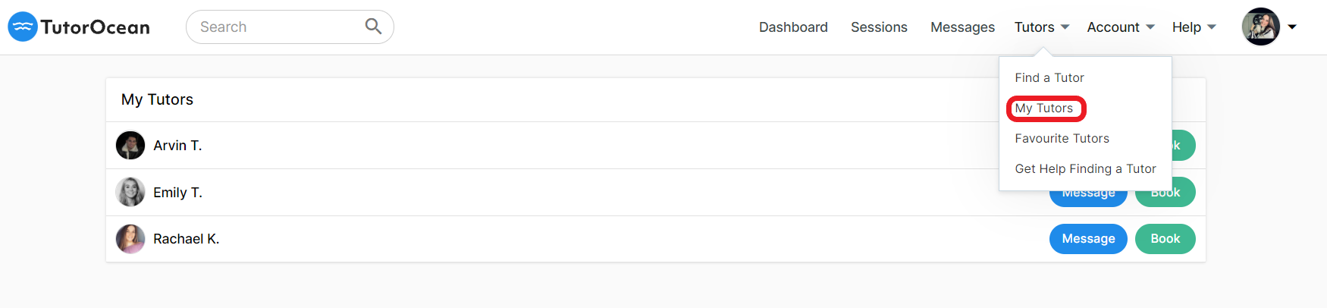Click Rachael K.'s profile picture
Screen dimensions: 1327x308
[x=130, y=239]
